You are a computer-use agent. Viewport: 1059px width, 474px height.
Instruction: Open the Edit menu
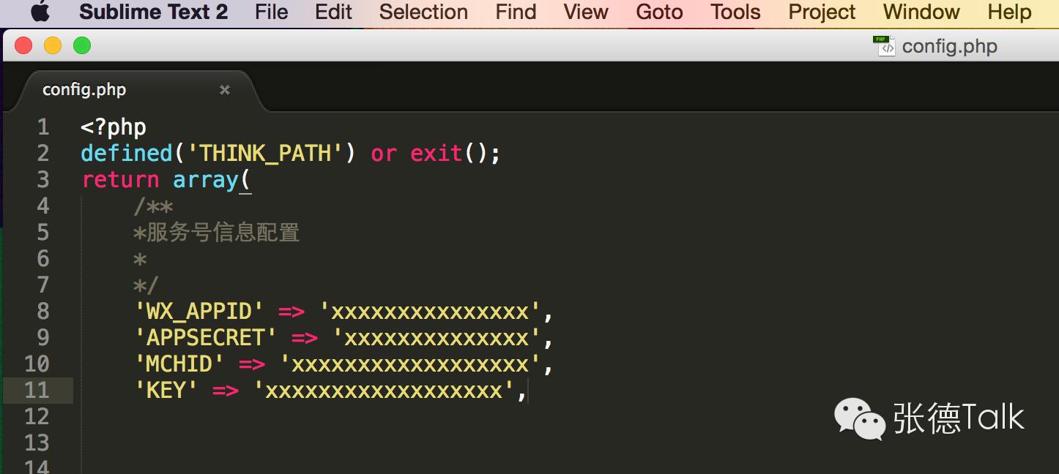333,12
